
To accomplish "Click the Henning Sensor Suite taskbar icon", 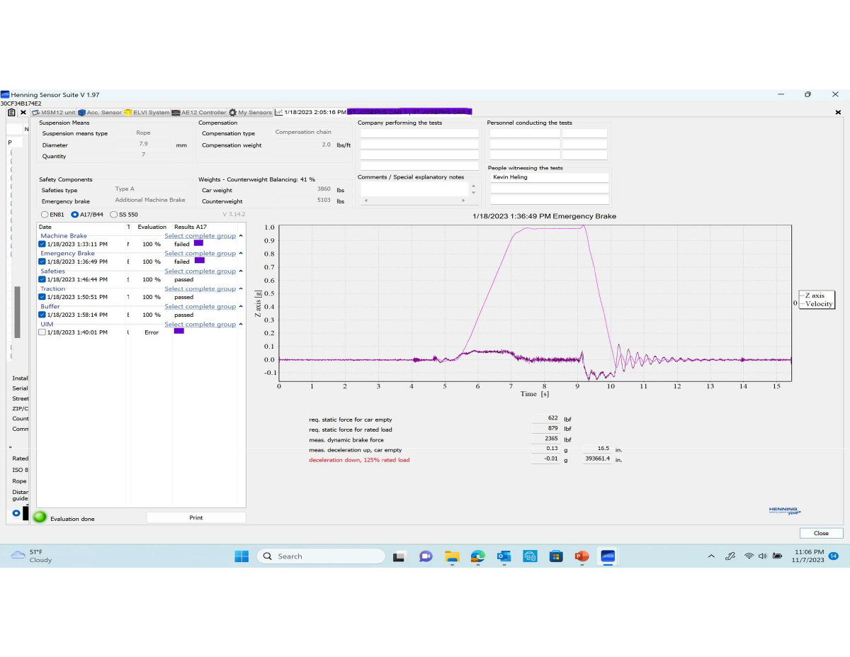I will (x=608, y=556).
